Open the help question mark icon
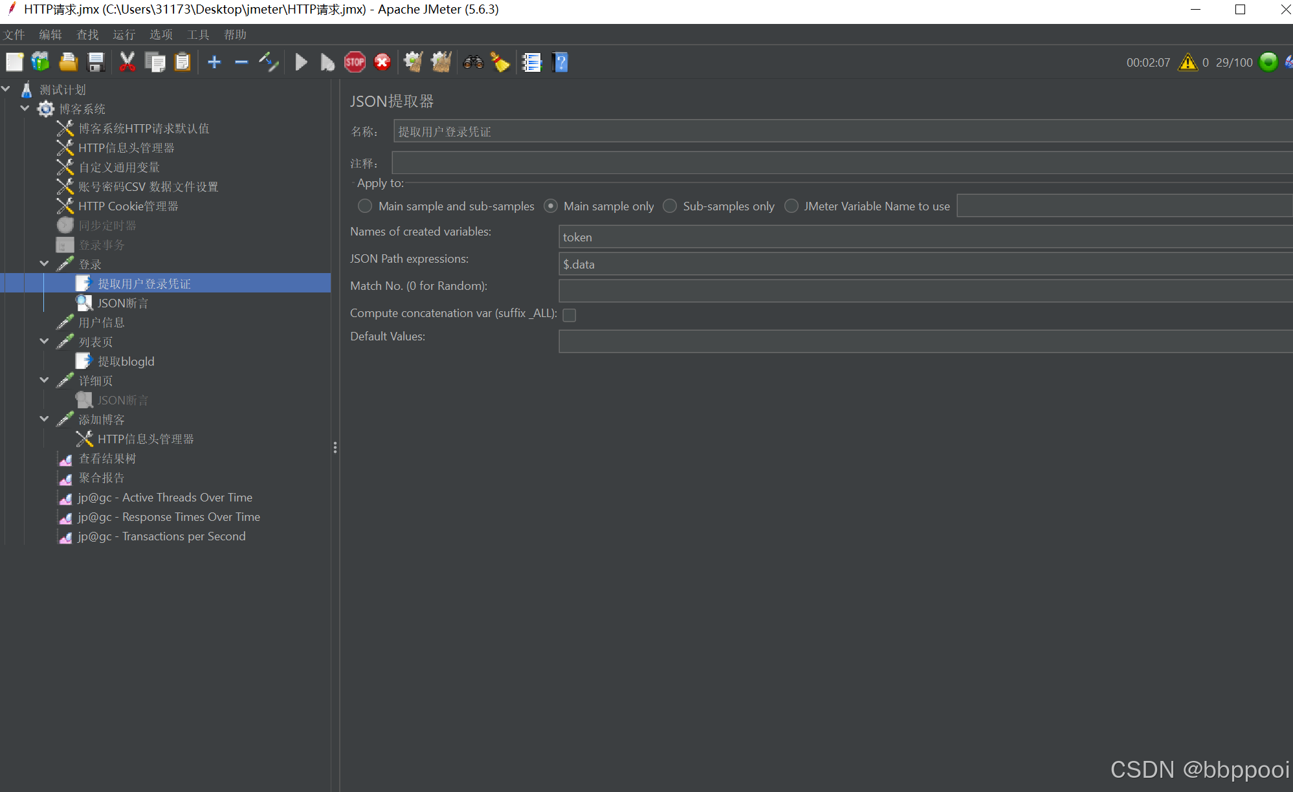Screen dimensions: 1293x792 [x=560, y=62]
